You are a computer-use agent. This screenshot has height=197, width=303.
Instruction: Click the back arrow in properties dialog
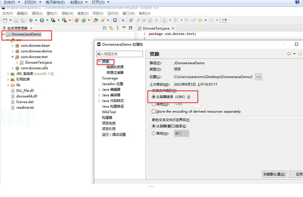pyautogui.click(x=289, y=54)
